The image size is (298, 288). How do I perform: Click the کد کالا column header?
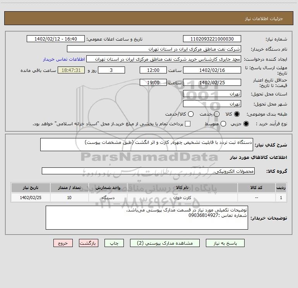[256, 188]
